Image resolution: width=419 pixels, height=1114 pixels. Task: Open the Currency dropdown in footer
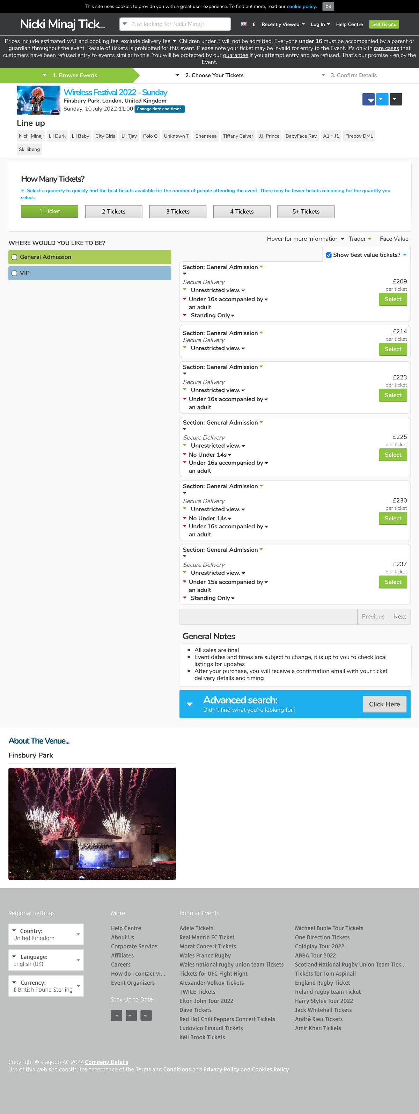(46, 986)
